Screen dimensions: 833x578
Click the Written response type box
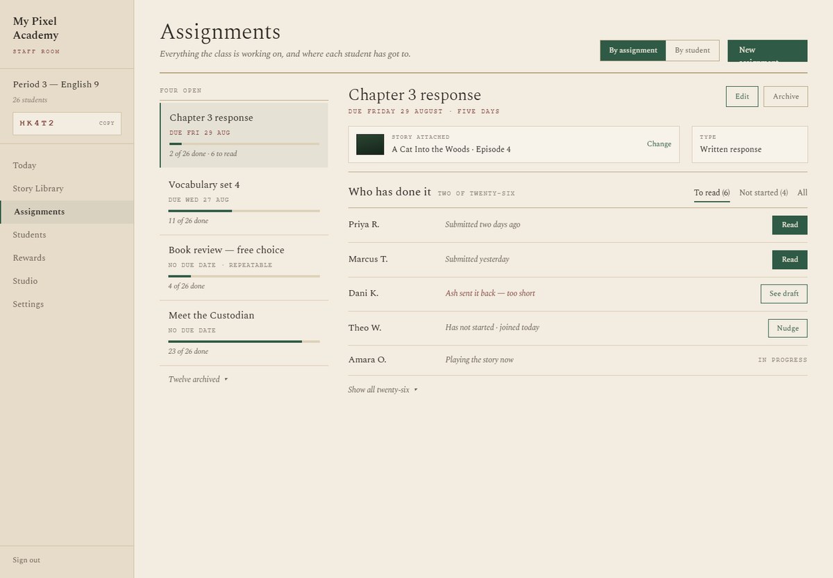tap(750, 144)
